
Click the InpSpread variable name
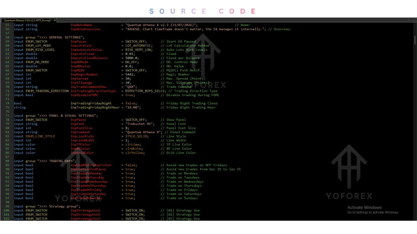[79, 79]
